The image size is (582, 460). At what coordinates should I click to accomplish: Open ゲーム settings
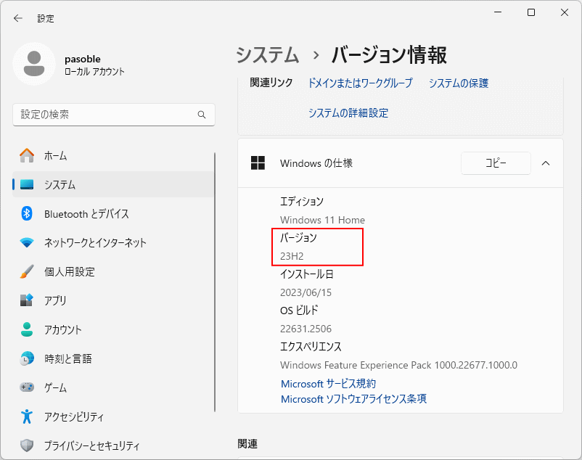[x=113, y=387]
